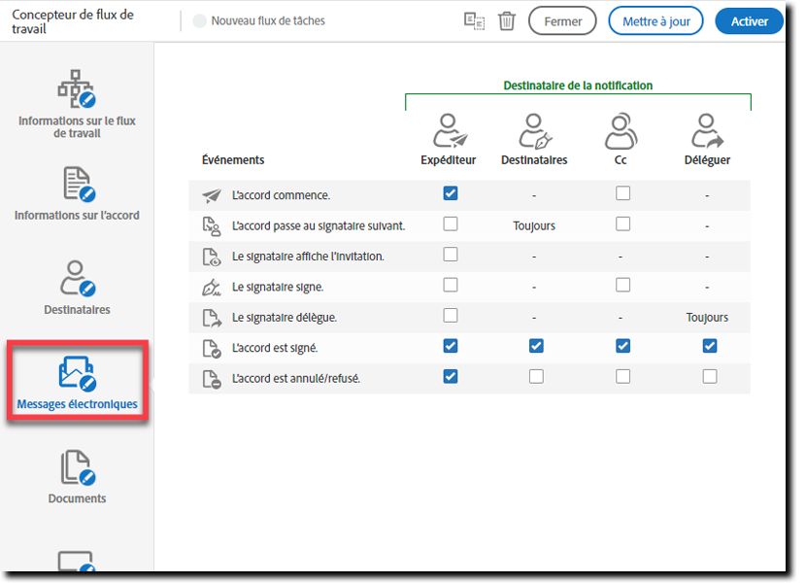Check Déléguer for accord annulé/refusé

710,377
